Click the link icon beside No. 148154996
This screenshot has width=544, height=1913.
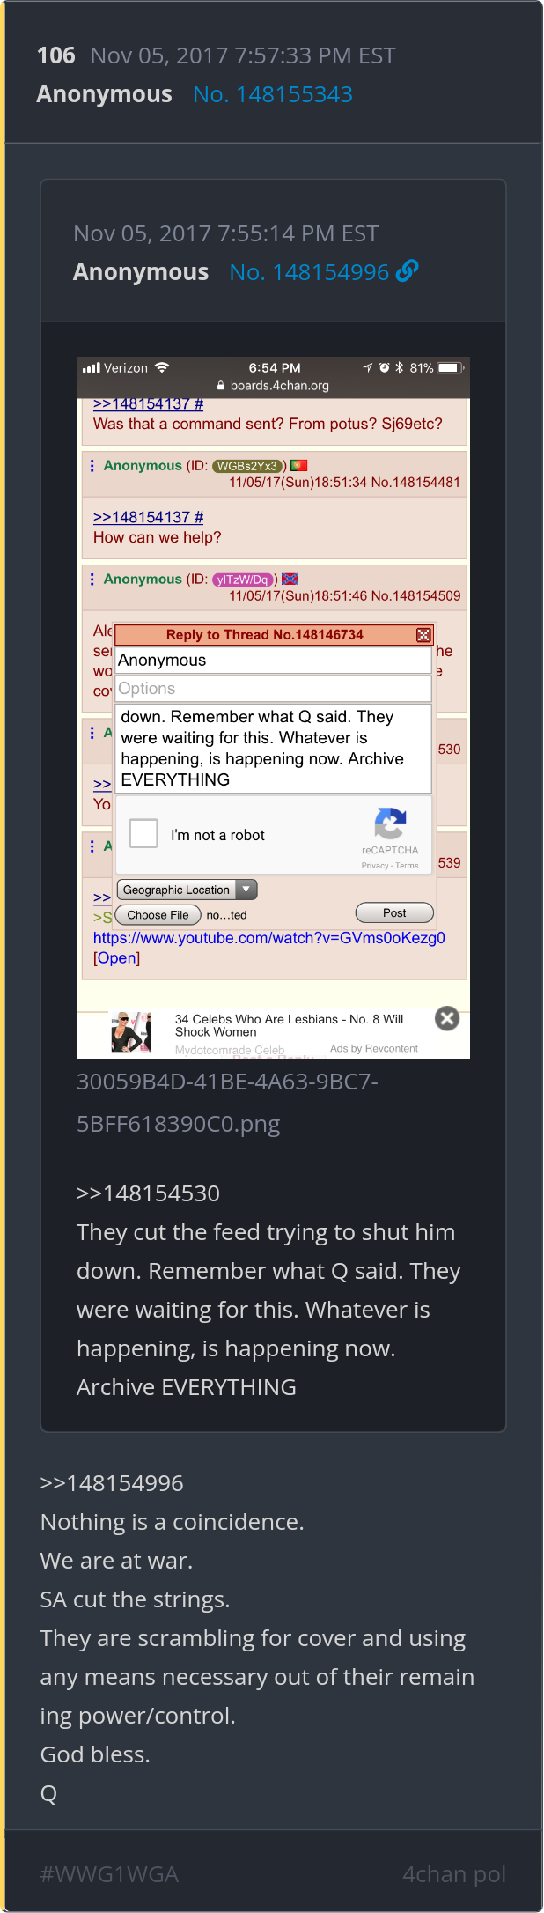click(408, 271)
